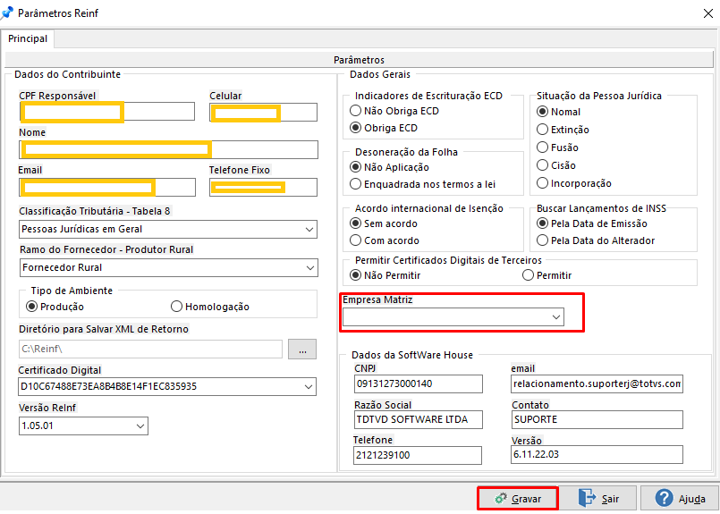Click the Razão Social field
This screenshot has width=720, height=514.
click(x=419, y=419)
